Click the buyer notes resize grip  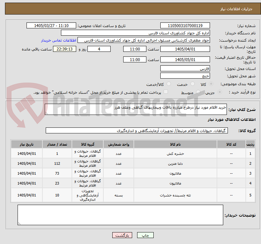coord(19,224)
